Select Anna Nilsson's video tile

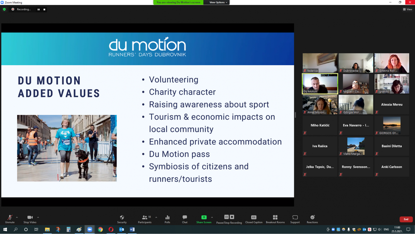point(320,105)
